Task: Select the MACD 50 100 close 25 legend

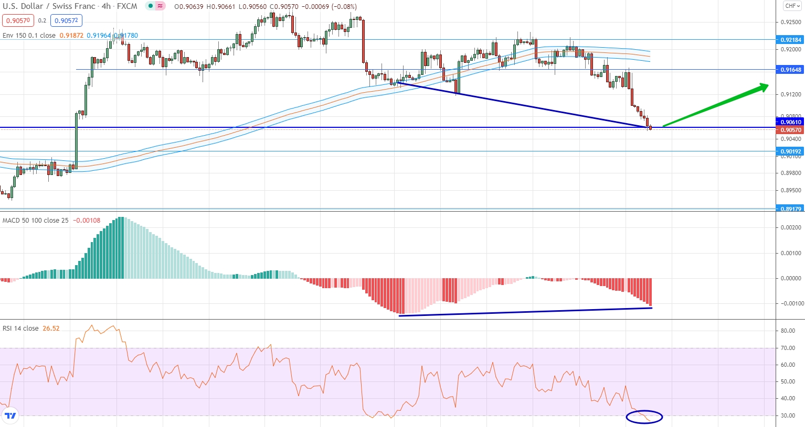Action: click(x=35, y=221)
